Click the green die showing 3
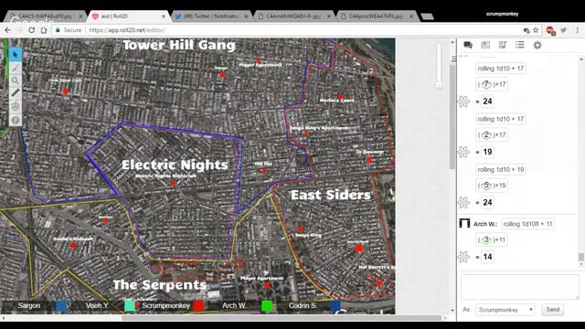Viewport: 585px width, 329px height. click(486, 239)
